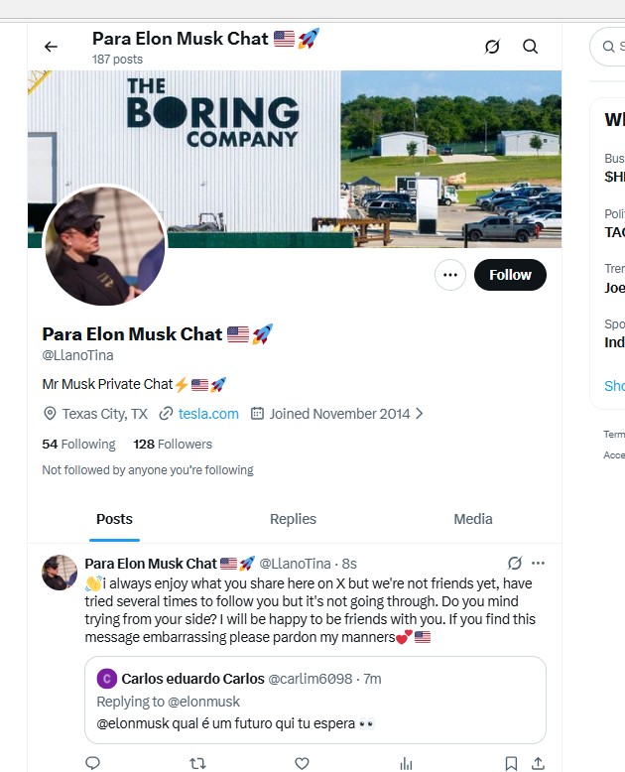Open post's three-dot more menu
Viewport: 625px width, 772px height.
click(x=538, y=563)
